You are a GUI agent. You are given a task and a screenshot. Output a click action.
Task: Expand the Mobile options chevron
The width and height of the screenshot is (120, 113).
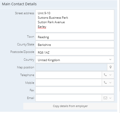point(110,83)
